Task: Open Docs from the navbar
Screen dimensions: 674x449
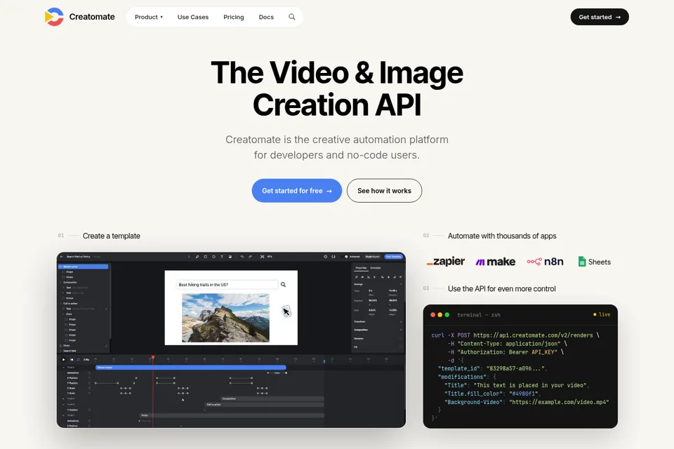Action: tap(266, 17)
